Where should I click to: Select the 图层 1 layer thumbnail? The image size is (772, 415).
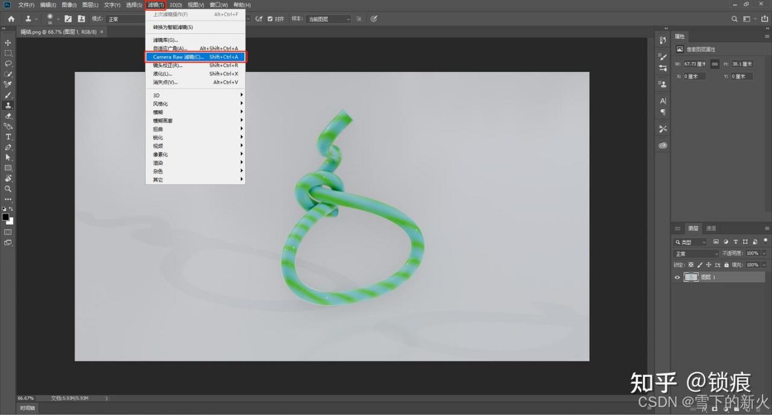point(691,277)
